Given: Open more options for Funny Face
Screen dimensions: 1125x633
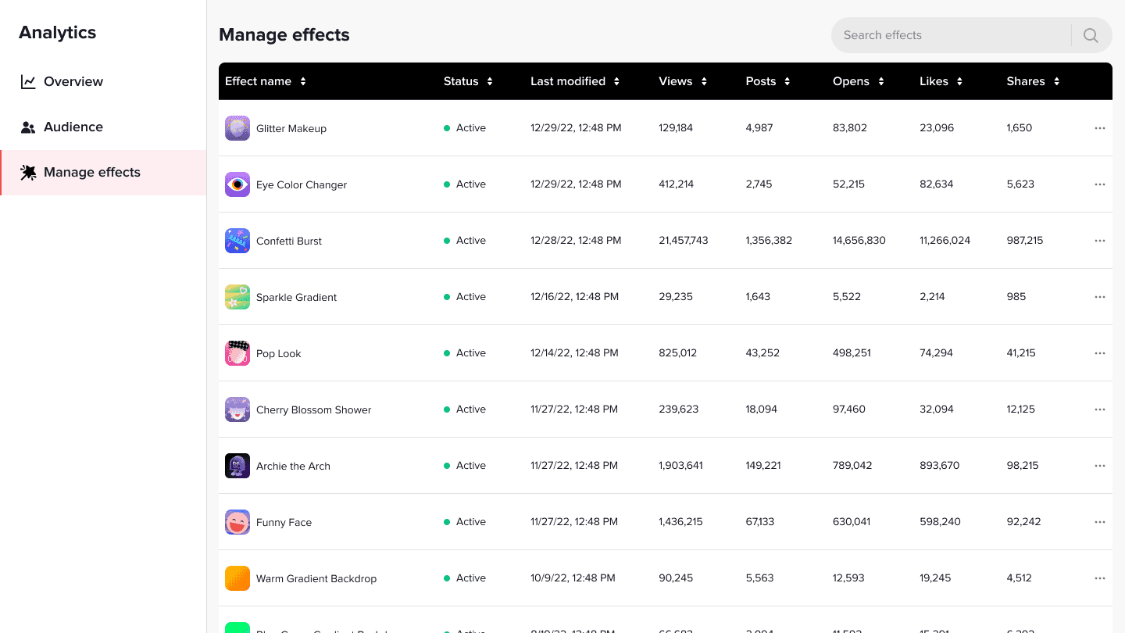Looking at the screenshot, I should 1100,522.
